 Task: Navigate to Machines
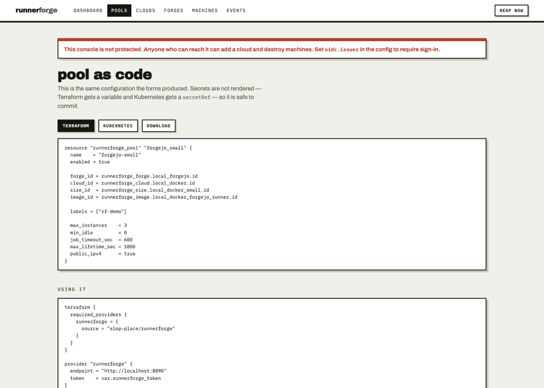click(x=205, y=10)
